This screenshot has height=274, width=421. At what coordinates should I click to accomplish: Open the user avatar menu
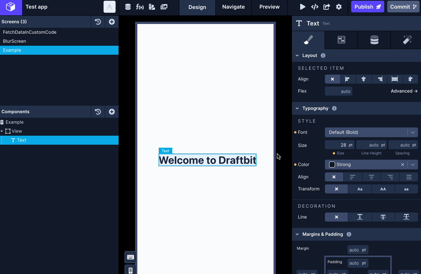(x=110, y=7)
